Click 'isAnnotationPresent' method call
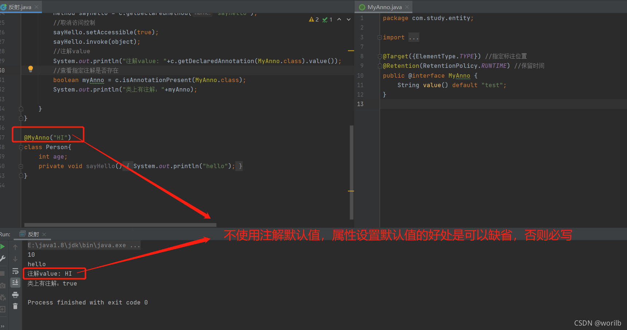 point(157,80)
